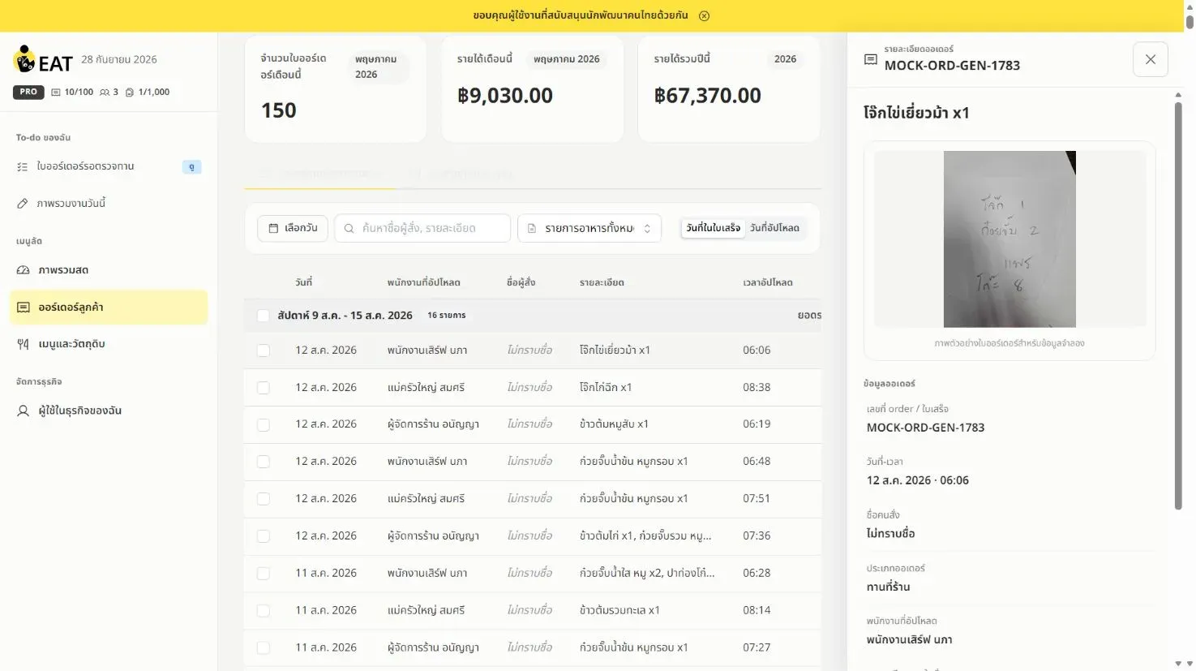Open ใบออร์เดอร์รอตรวจทาน to-do item
Screen dimensions: 1196x671
[x=109, y=166]
